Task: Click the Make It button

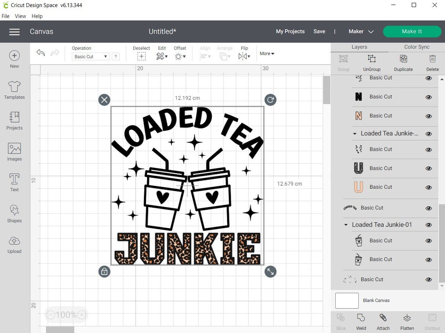Action: 412,31
